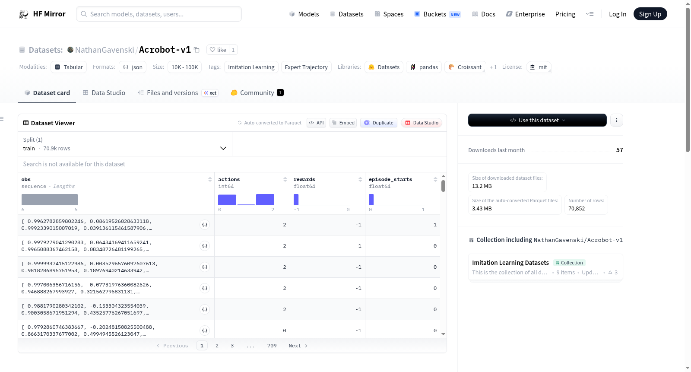Show the +1 additional libraries
The width and height of the screenshot is (691, 372).
click(x=493, y=67)
